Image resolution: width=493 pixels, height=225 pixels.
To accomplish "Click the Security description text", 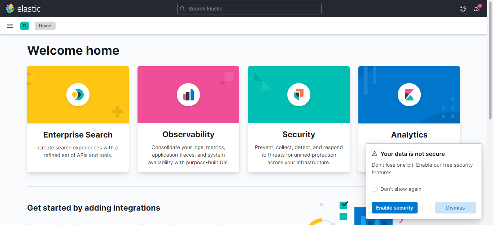I will tap(299, 155).
